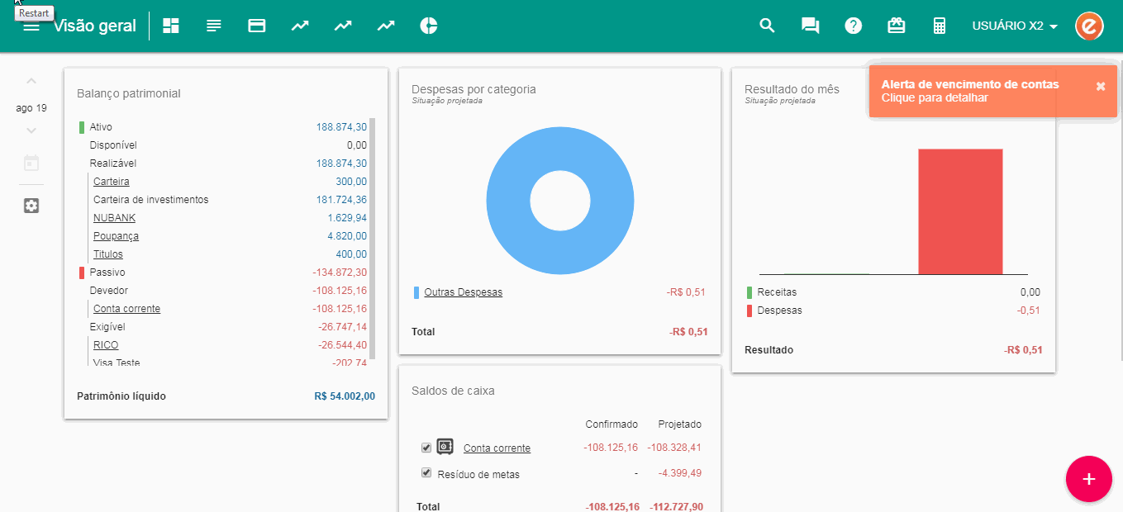The image size is (1123, 512).
Task: Open the NUBANK account link
Action: (114, 218)
